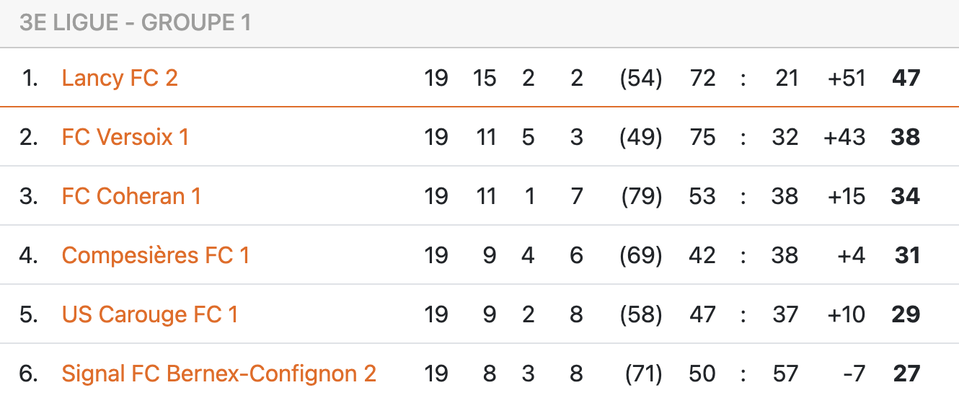Select Signal FC Bernex-Confignon 2's 27 points
The image size is (959, 398).
(x=907, y=373)
